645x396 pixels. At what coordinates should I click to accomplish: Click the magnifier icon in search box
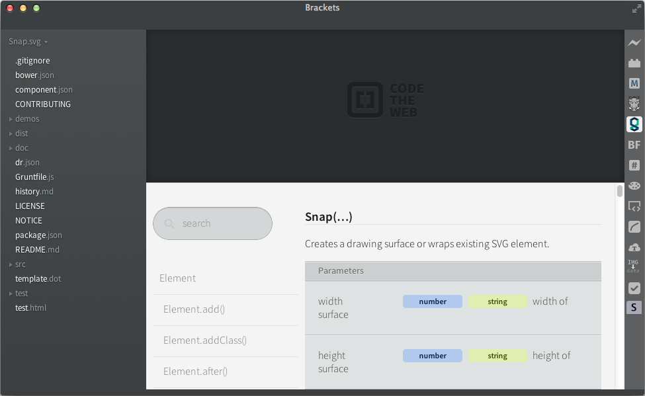click(169, 223)
